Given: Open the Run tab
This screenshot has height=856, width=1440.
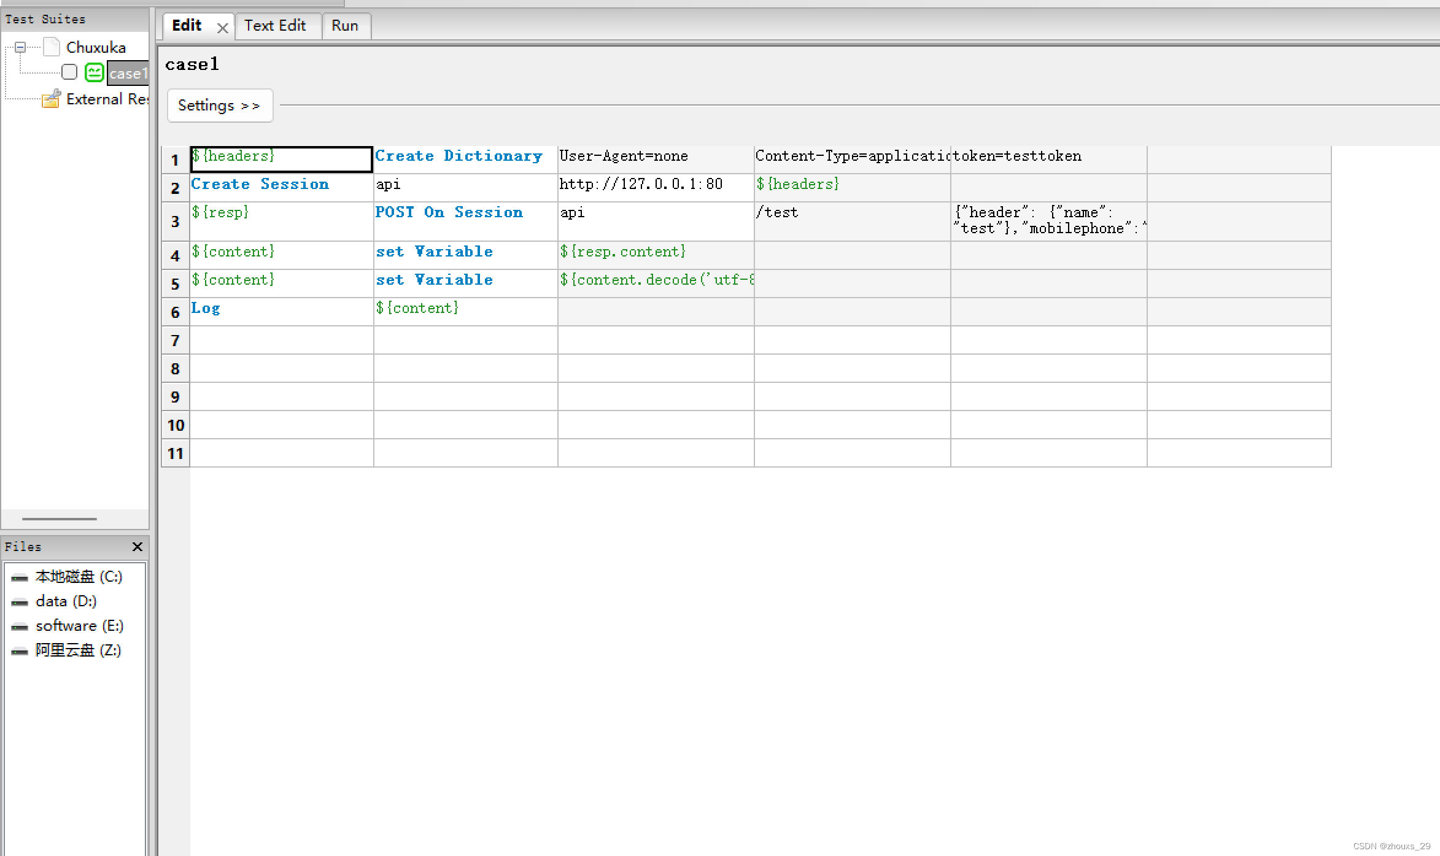Looking at the screenshot, I should coord(344,26).
